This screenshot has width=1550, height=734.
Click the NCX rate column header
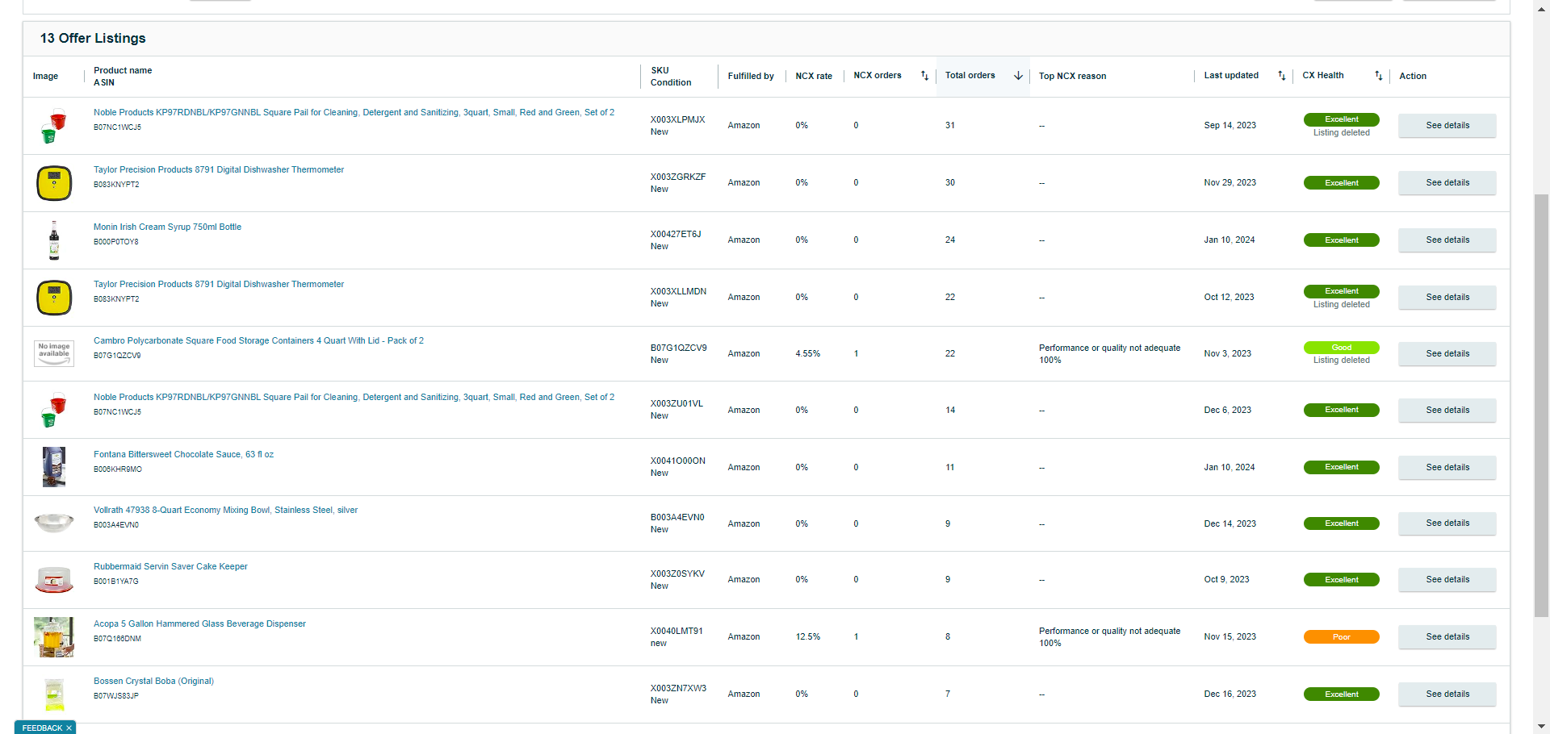tap(814, 77)
